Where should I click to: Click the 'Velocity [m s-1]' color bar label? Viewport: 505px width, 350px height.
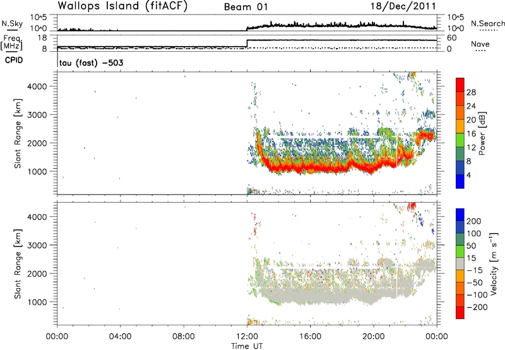[x=494, y=263]
